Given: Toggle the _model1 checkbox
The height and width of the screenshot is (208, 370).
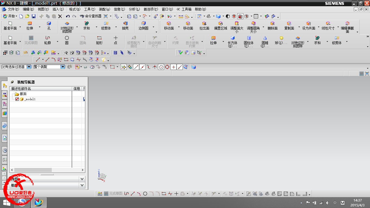Looking at the screenshot, I should click(17, 99).
